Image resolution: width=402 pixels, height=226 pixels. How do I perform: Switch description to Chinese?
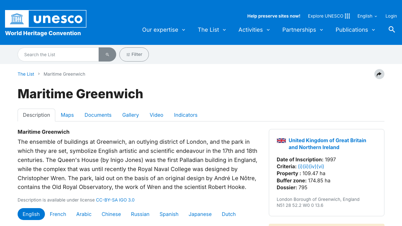pos(111,214)
